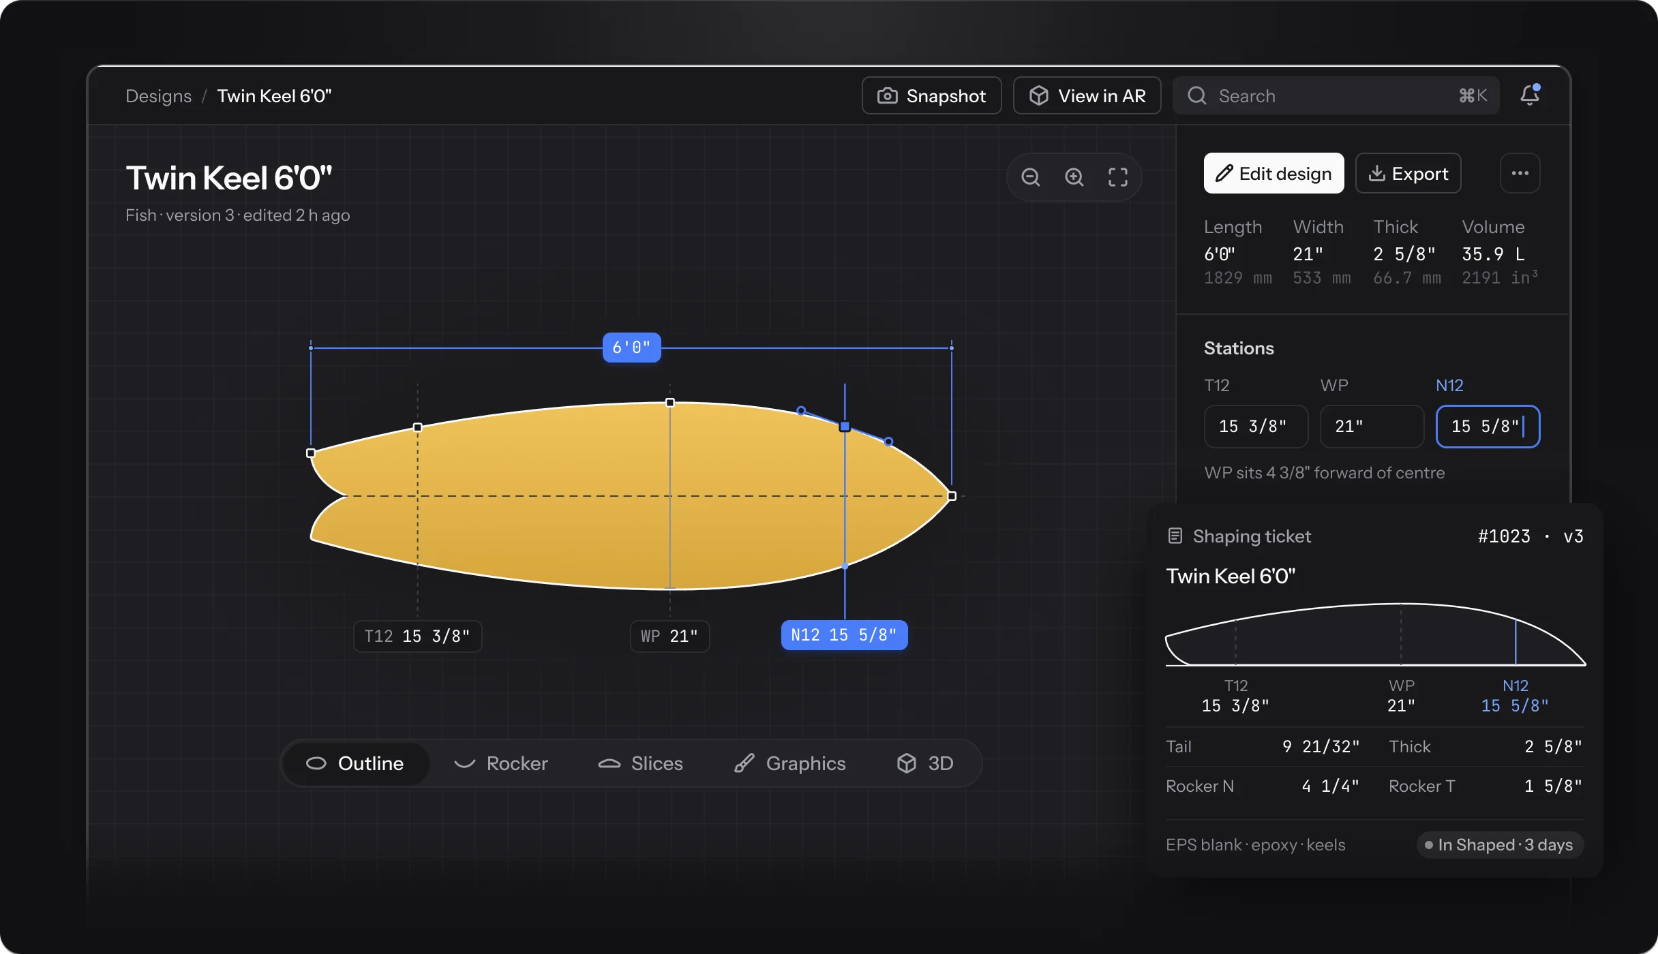Viewport: 1658px width, 954px height.
Task: Select the tail tip anchor at upper left
Action: tap(311, 452)
